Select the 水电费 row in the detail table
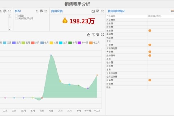The image size is (174, 116). point(140,66)
